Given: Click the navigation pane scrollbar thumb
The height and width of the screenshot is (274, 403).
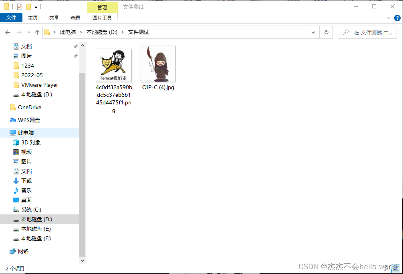Looking at the screenshot, I should (x=82, y=164).
